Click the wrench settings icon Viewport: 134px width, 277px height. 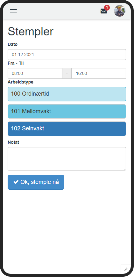pos(126,269)
